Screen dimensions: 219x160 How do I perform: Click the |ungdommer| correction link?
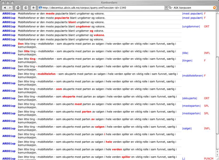tap(191, 26)
